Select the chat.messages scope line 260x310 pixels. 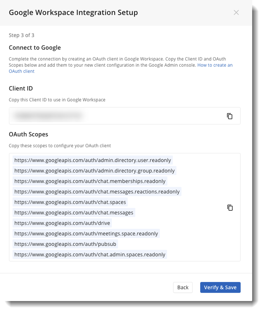pos(74,213)
